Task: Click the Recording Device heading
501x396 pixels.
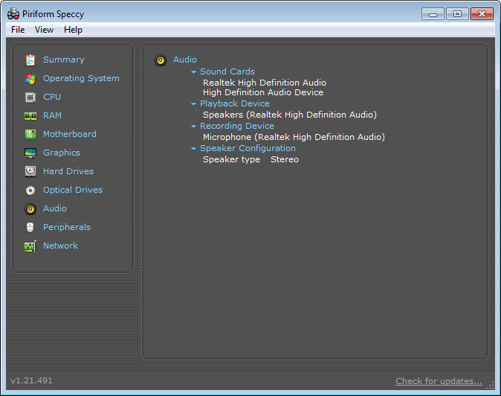Action: 237,126
